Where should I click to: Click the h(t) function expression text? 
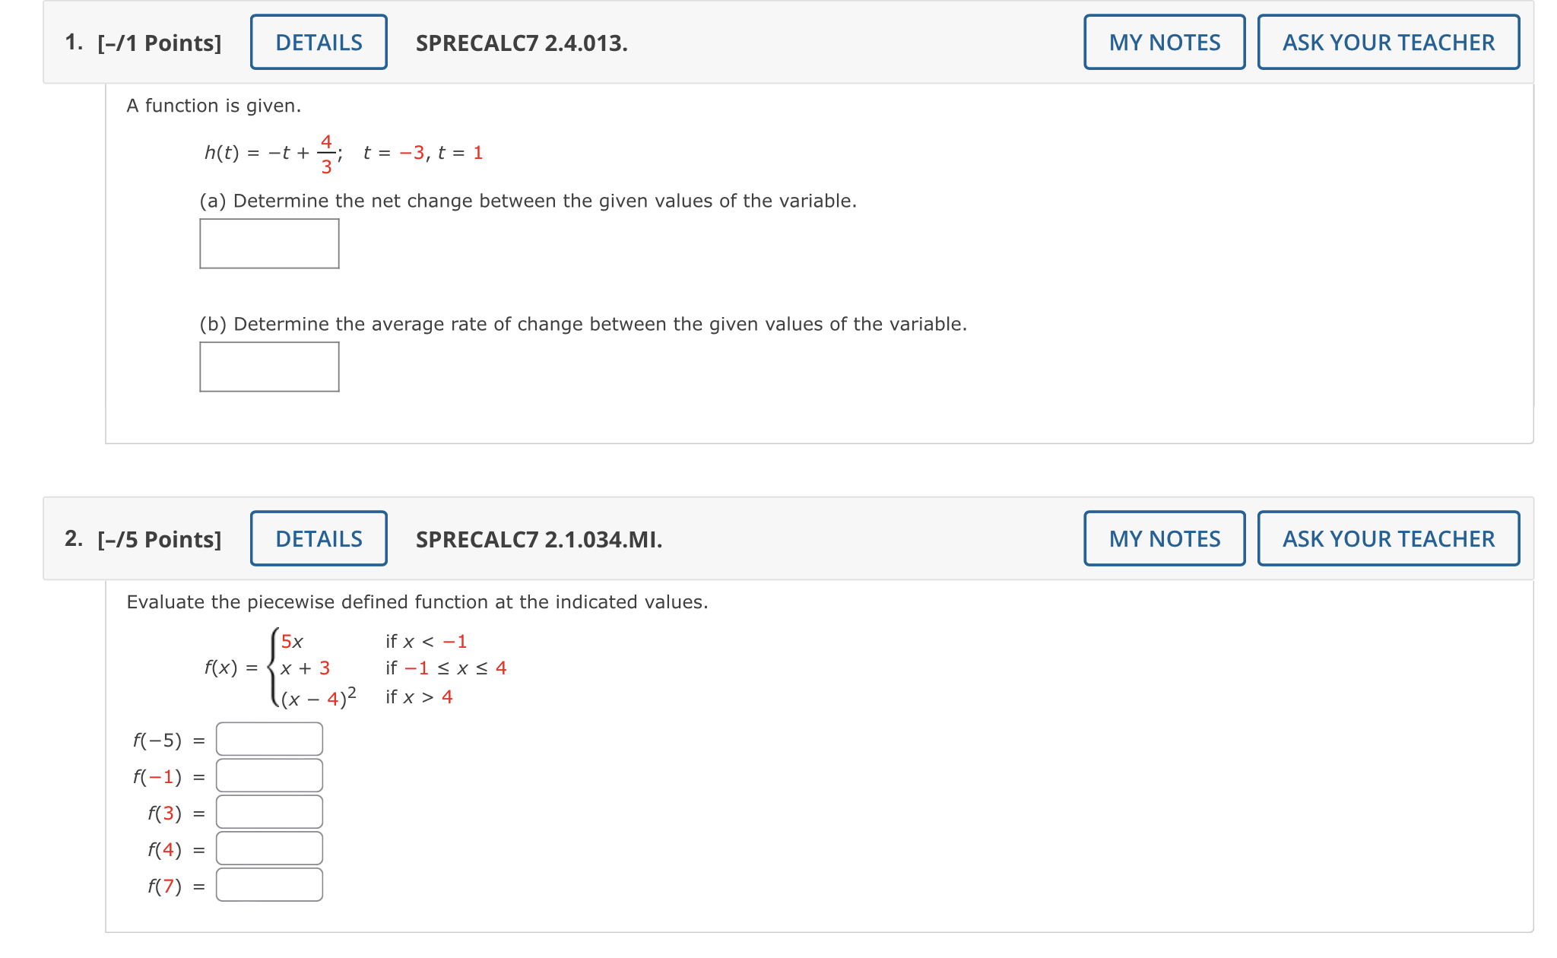point(342,152)
